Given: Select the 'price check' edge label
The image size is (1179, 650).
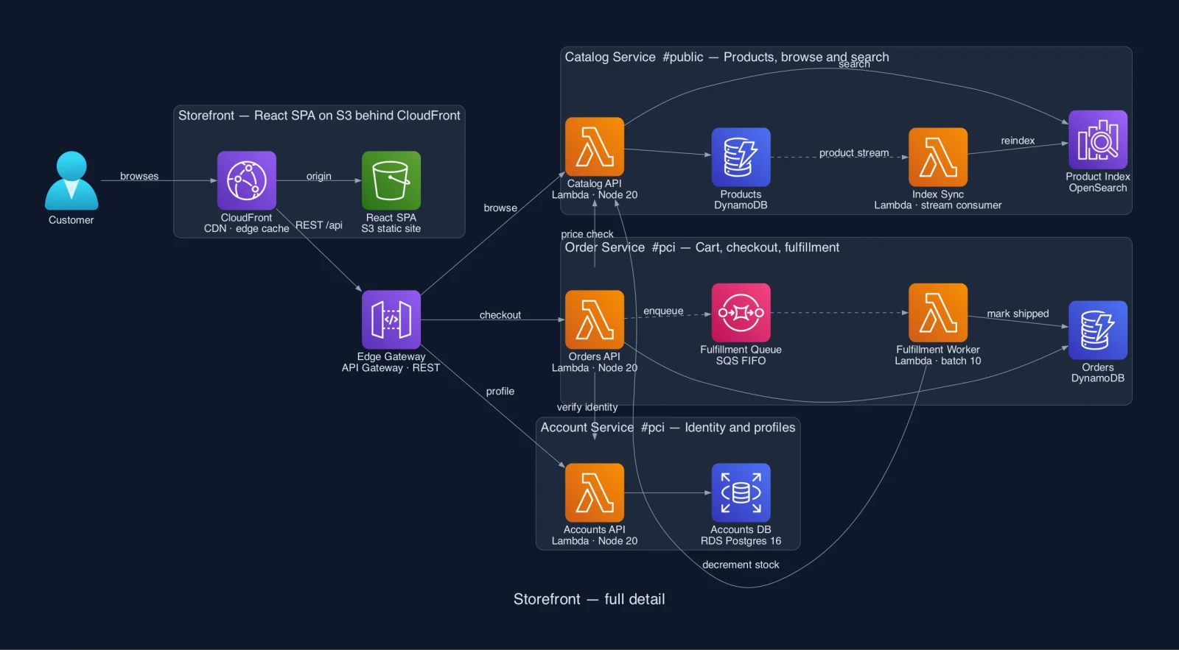Looking at the screenshot, I should pos(587,234).
